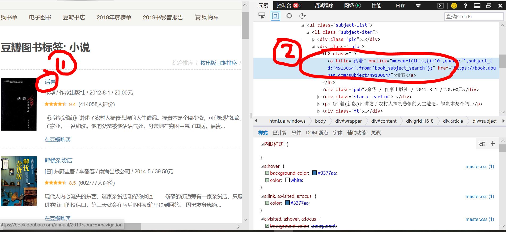
Task: Open the 性能 tab
Action: point(376,6)
